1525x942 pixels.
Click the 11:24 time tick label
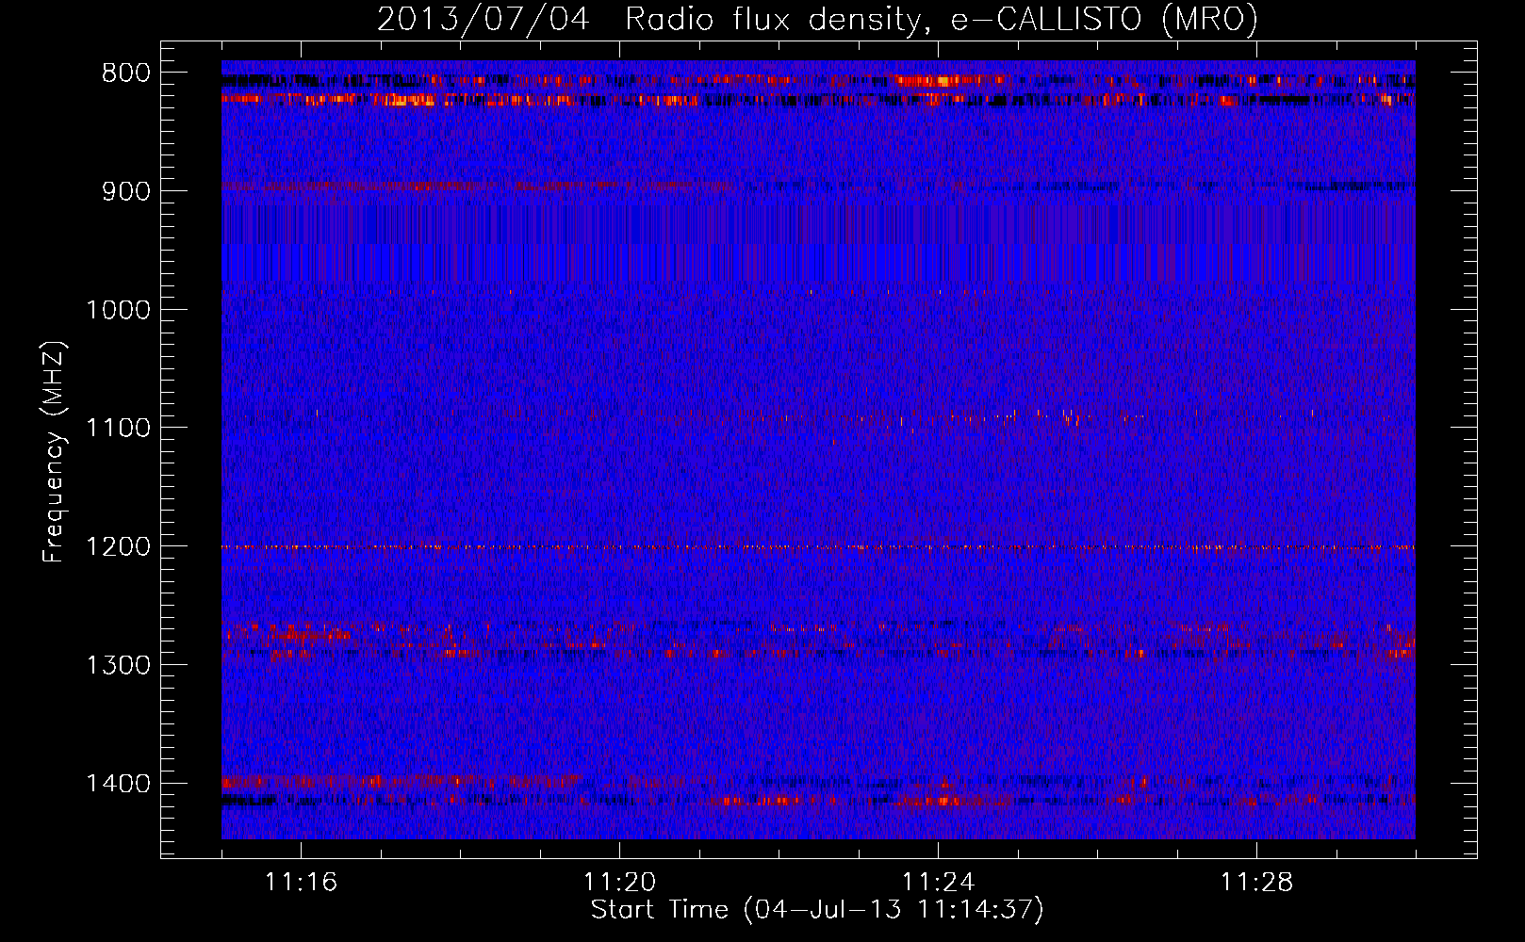point(939,883)
